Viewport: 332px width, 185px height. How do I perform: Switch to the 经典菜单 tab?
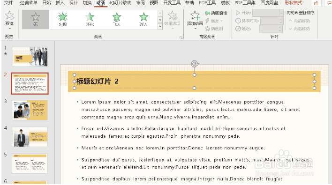coord(29,3)
